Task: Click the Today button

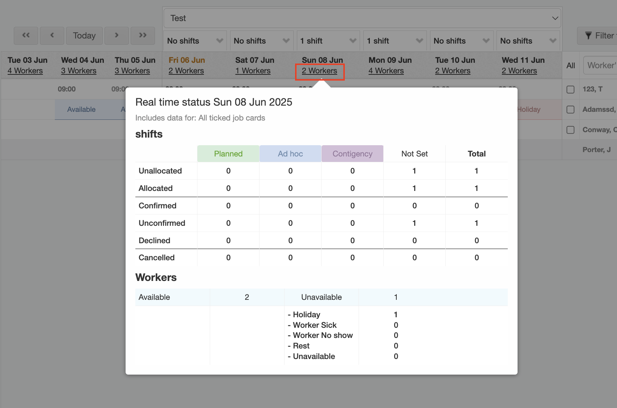Action: [x=84, y=36]
